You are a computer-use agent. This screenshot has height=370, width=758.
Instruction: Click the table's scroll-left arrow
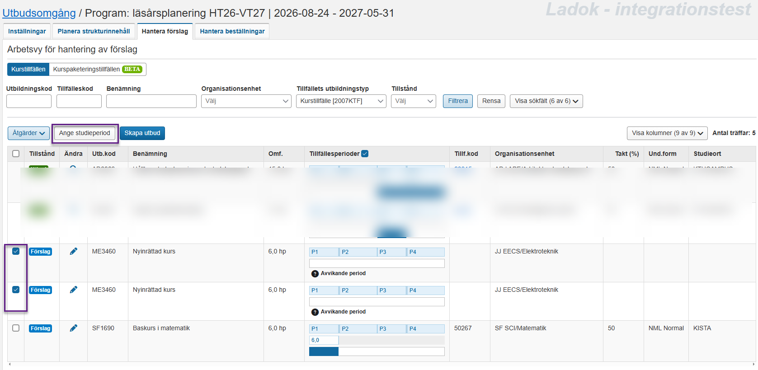[9, 364]
